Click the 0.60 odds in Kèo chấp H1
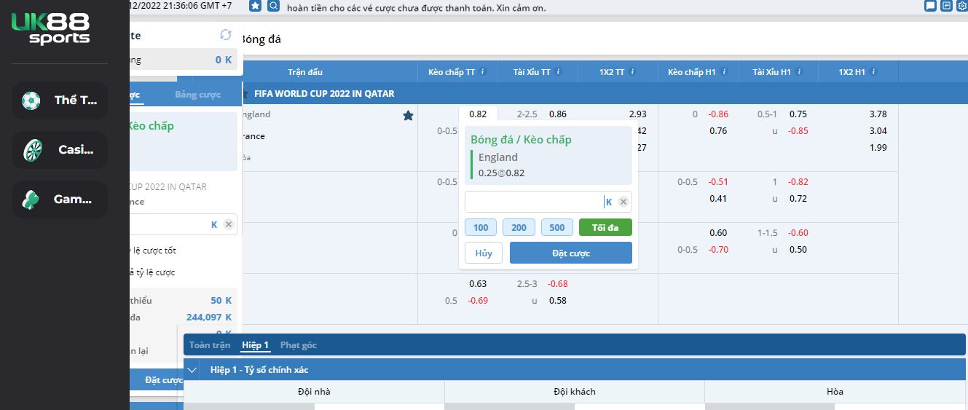This screenshot has width=968, height=410. [718, 232]
